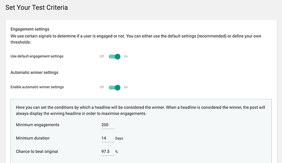Click the percent sign next to 97.5
This screenshot has width=282, height=163.
(117, 152)
